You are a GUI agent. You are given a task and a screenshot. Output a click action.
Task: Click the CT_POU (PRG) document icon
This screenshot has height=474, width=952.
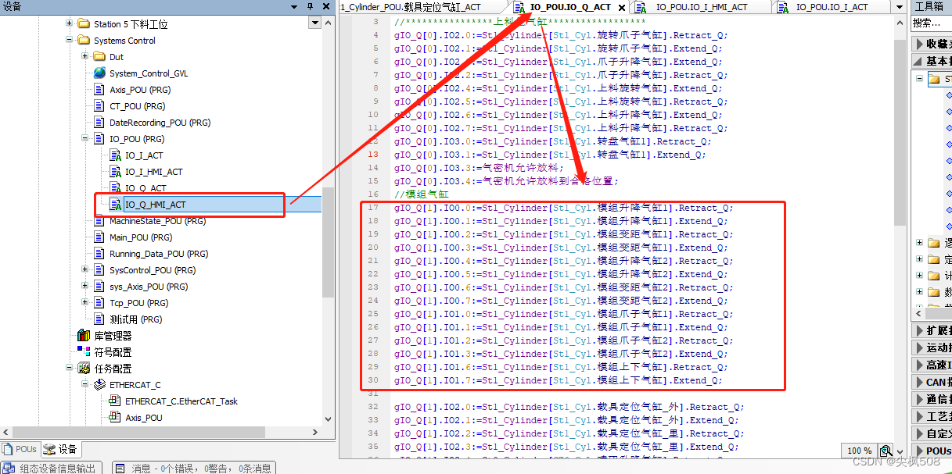(99, 105)
